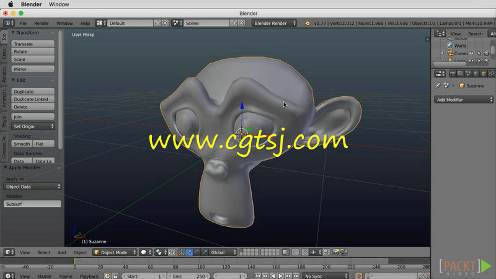This screenshot has width=496, height=279.
Task: Delete the current Scene with X icon
Action: pos(242,23)
